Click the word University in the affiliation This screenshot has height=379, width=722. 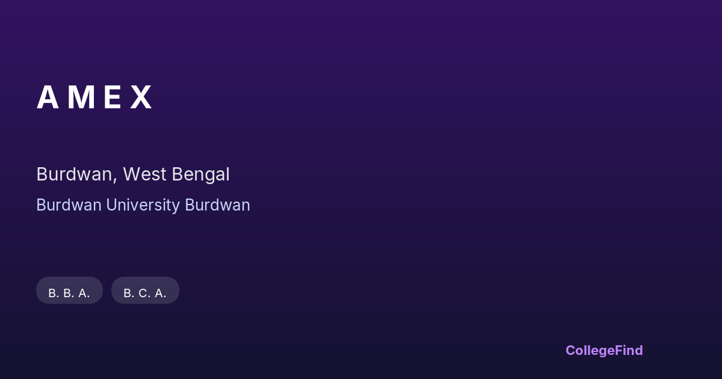(x=143, y=205)
